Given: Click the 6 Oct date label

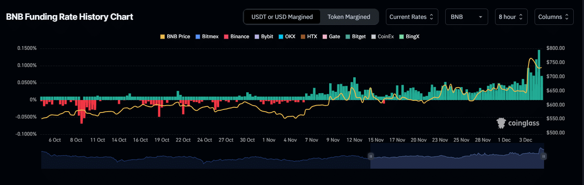Looking at the screenshot, I should point(55,140).
